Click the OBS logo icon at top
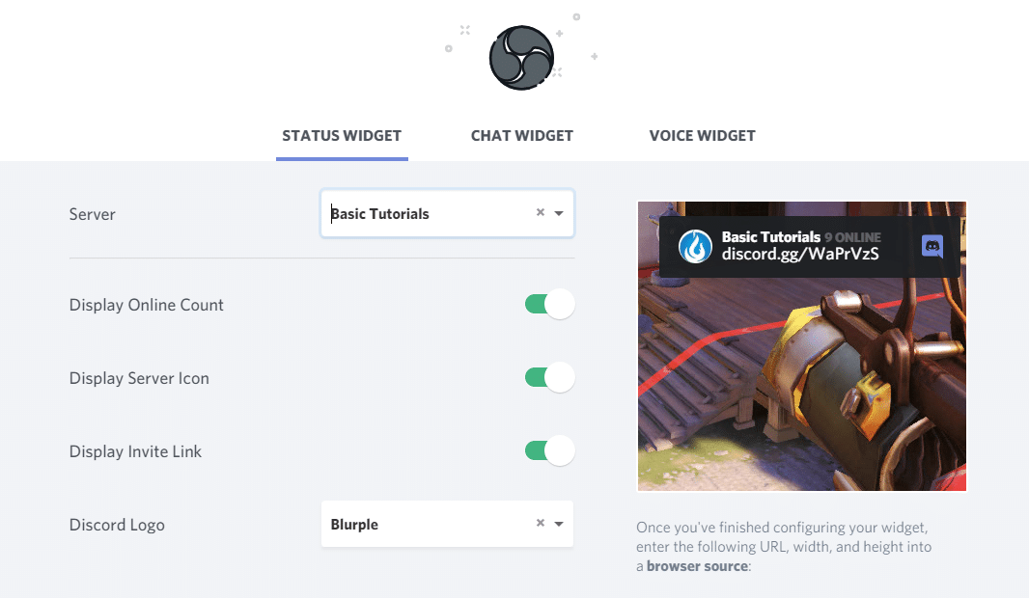This screenshot has height=598, width=1029. [x=521, y=58]
